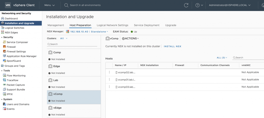Click the Service Composer icon

tap(5, 42)
